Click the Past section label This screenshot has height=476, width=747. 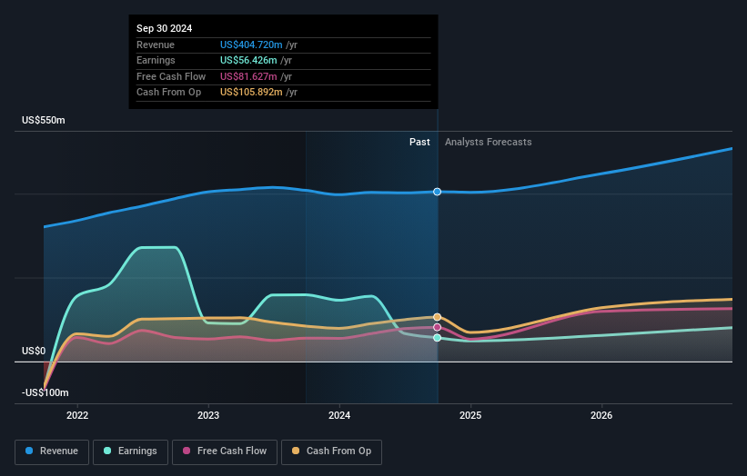coord(419,142)
